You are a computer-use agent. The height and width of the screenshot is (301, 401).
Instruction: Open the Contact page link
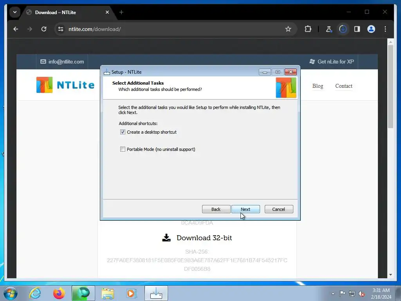pos(344,86)
